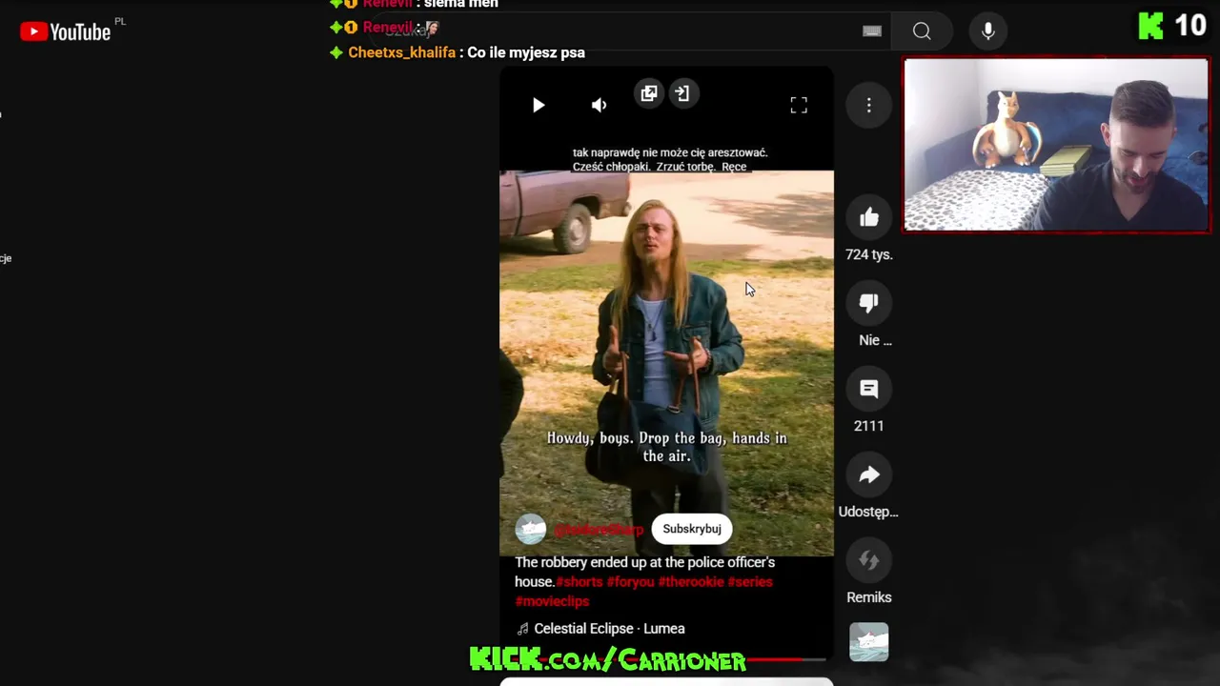Open the YouTube search magnifier icon
This screenshot has height=686, width=1220.
(922, 31)
